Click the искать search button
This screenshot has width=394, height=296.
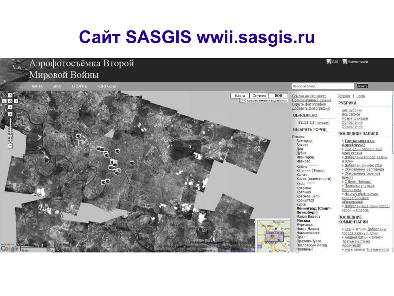click(362, 86)
